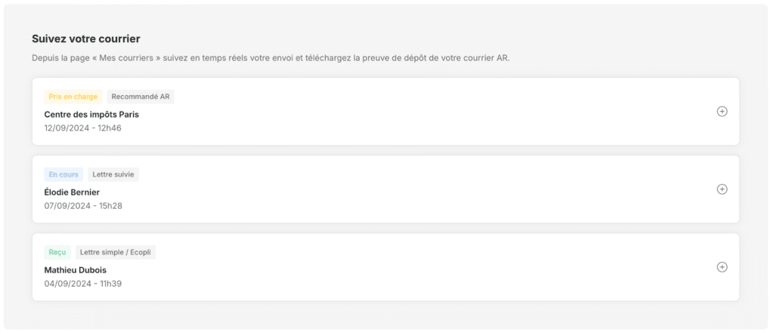The width and height of the screenshot is (774, 335).
Task: Click the date 12/09/2024 - 12h46
Action: [83, 128]
